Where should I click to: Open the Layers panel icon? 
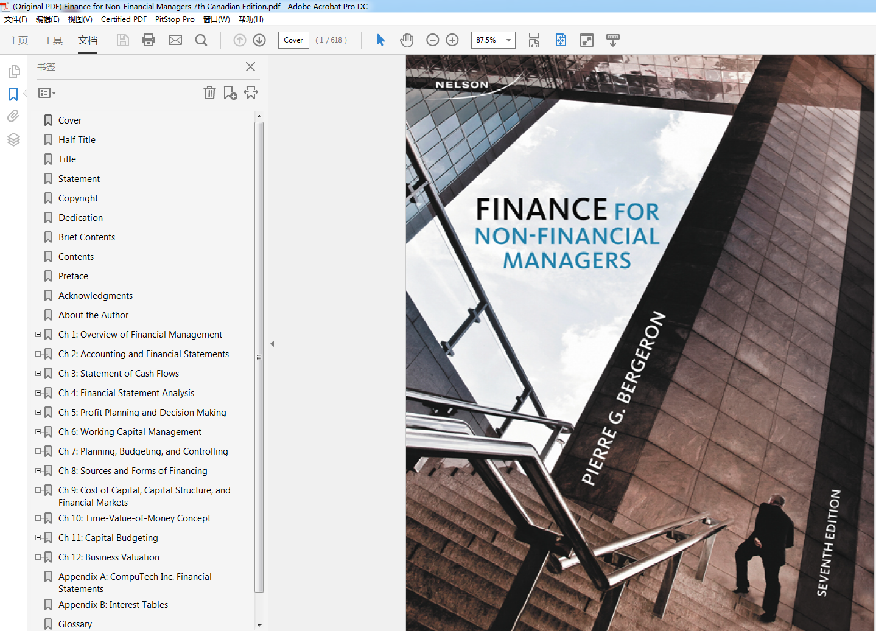(13, 139)
